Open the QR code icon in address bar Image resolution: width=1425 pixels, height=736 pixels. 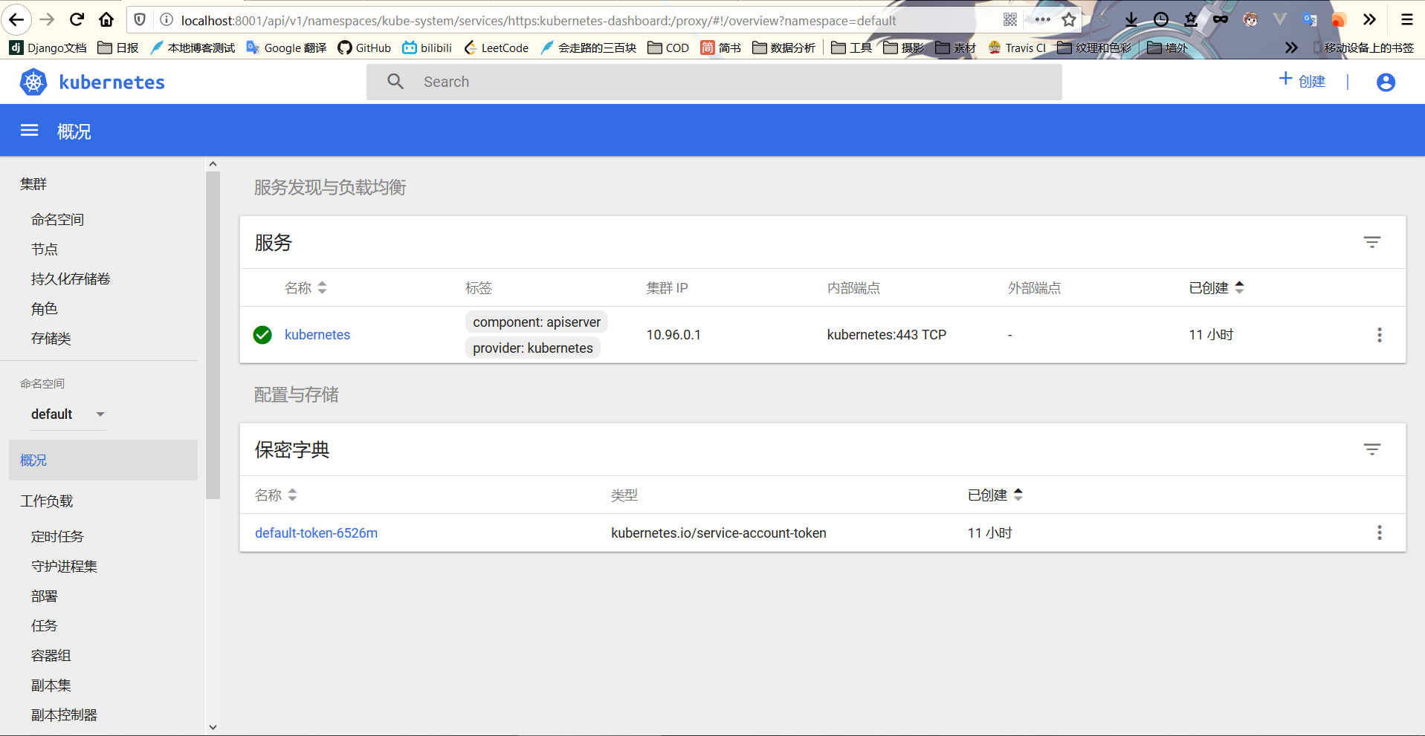[1010, 20]
